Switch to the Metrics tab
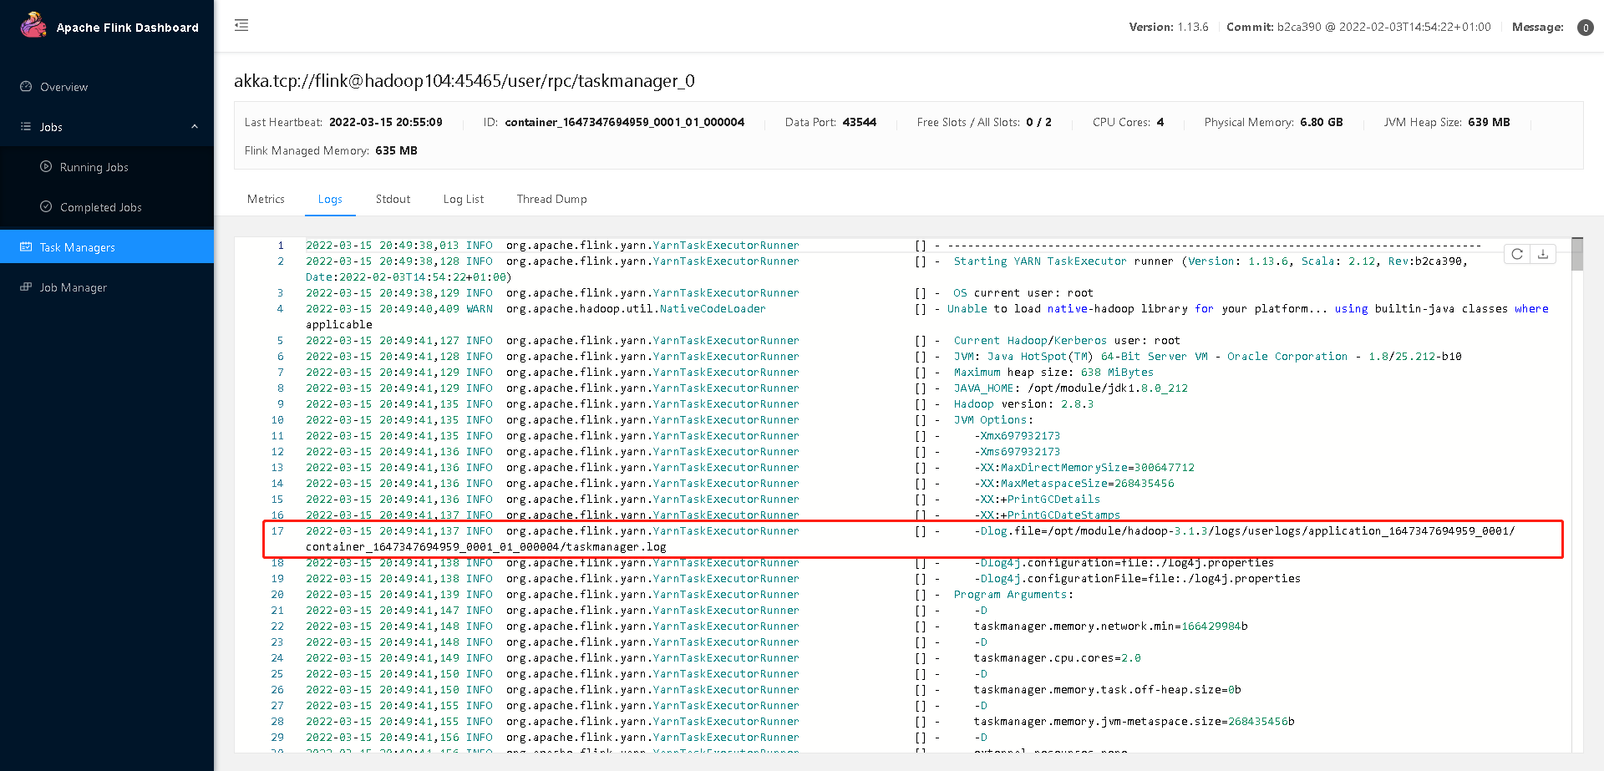 266,199
